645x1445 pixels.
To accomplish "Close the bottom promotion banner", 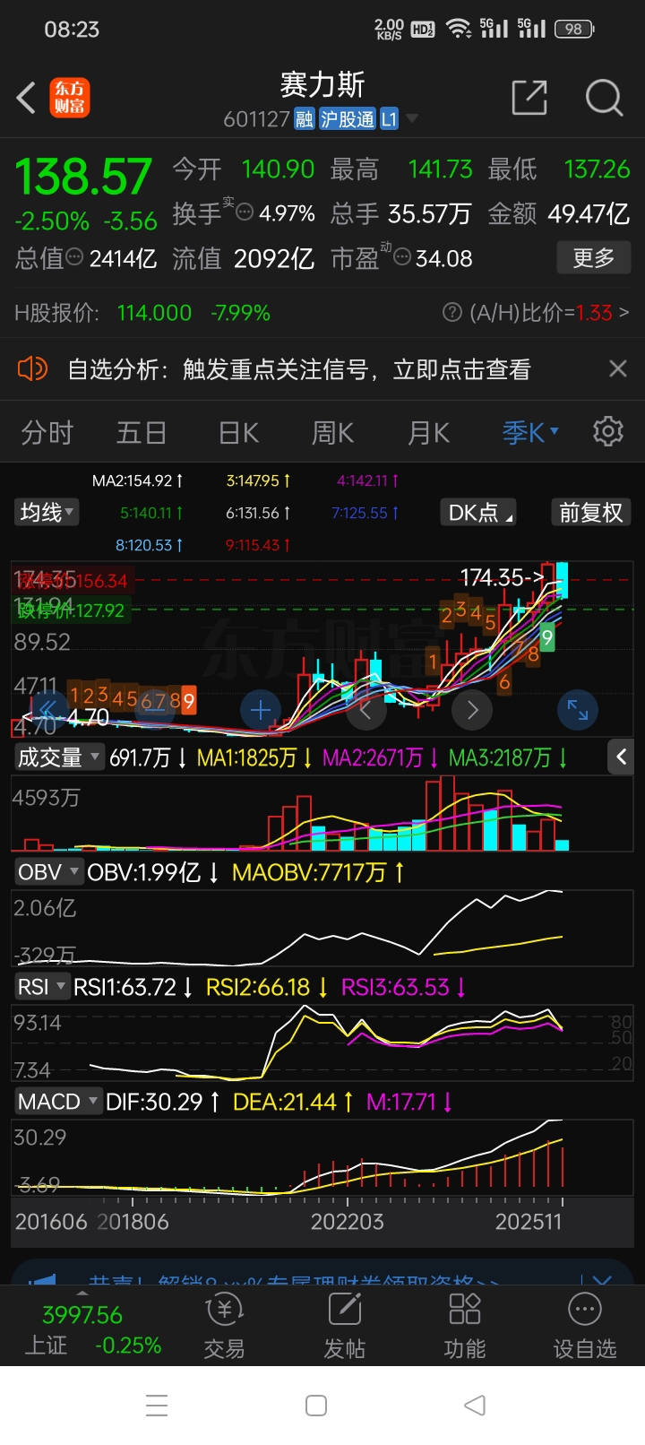I will click(x=602, y=1279).
